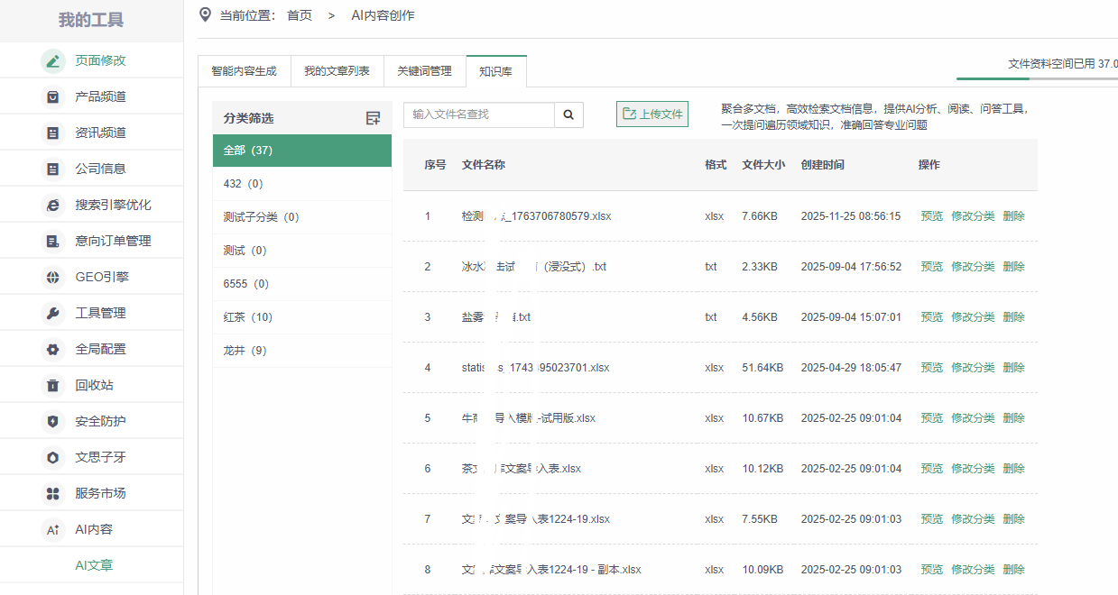Click 首页 breadcrumb link
This screenshot has width=1118, height=595.
tap(300, 15)
